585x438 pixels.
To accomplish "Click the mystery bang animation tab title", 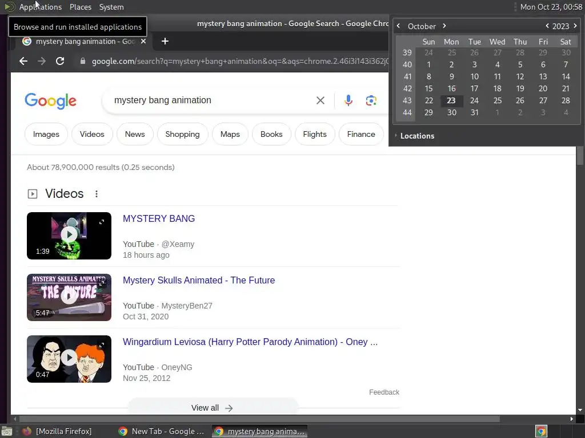I will coord(85,41).
